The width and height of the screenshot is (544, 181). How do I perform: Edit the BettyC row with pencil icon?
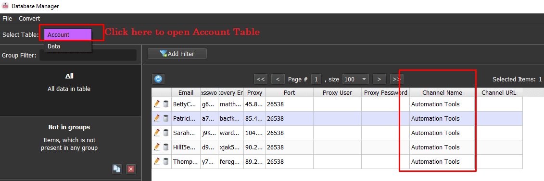(x=157, y=104)
